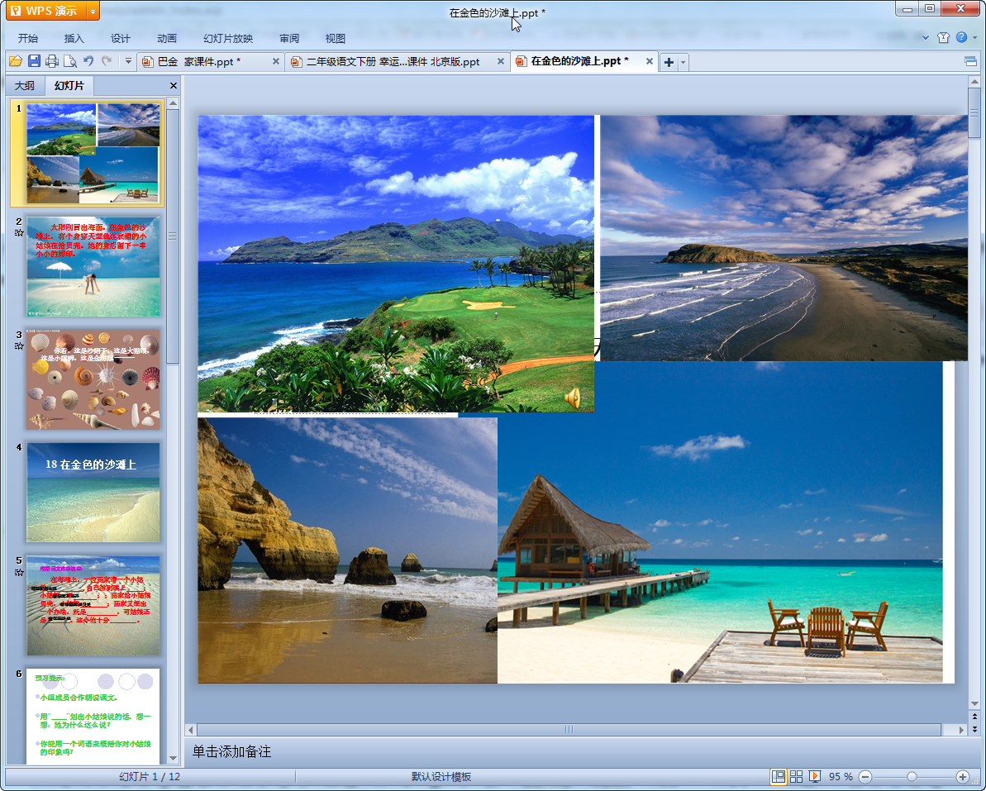This screenshot has width=986, height=791.
Task: Go to next slide double-arrow button
Action: pos(974,729)
